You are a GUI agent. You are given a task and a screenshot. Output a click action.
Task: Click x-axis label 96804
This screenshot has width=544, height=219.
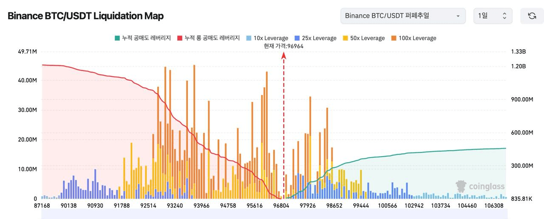pyautogui.click(x=281, y=205)
